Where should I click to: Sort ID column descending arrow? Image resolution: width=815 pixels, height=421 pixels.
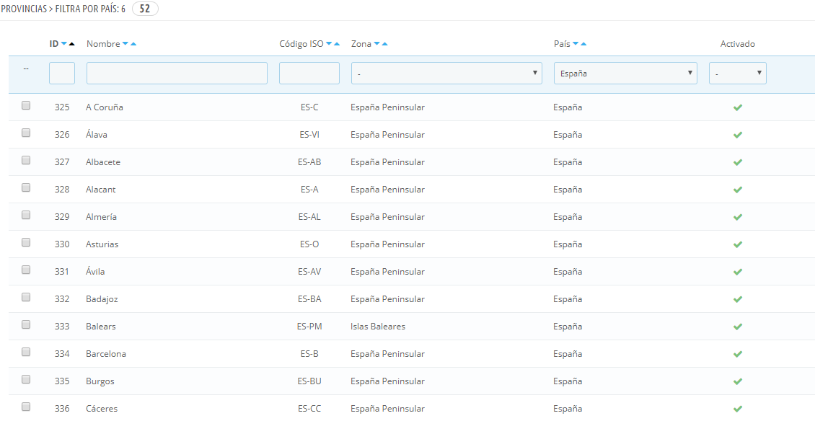(x=64, y=44)
